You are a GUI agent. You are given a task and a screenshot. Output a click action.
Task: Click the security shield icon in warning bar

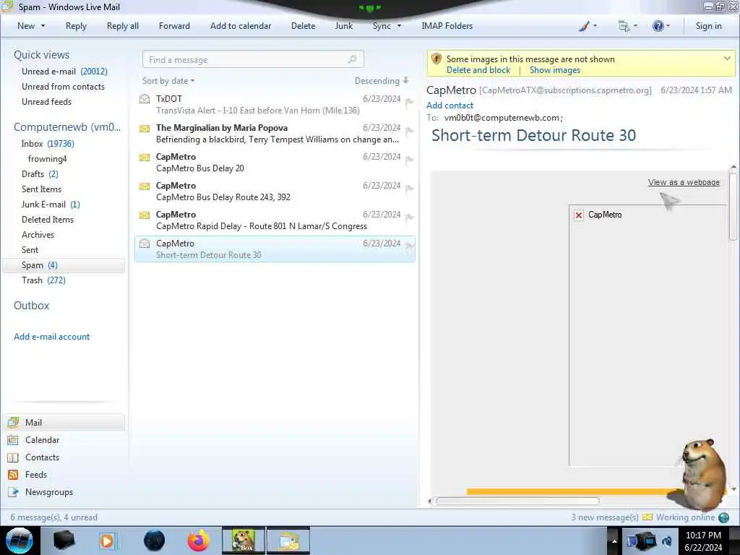(x=436, y=59)
